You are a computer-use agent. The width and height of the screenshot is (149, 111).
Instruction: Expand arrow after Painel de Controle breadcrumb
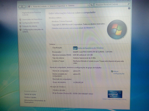(48, 6)
